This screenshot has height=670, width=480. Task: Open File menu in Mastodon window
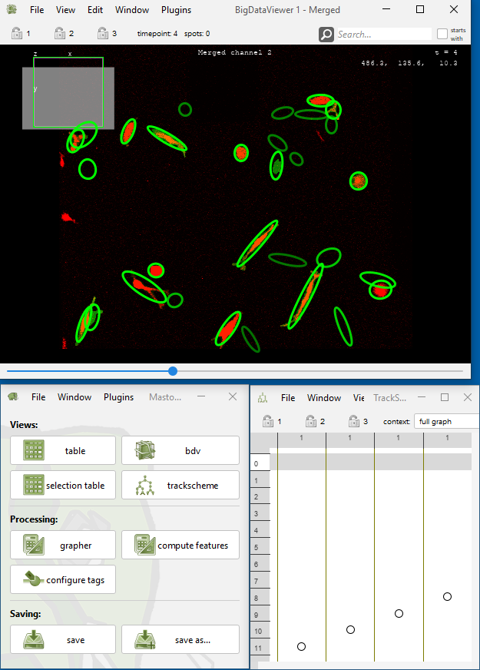pos(38,397)
